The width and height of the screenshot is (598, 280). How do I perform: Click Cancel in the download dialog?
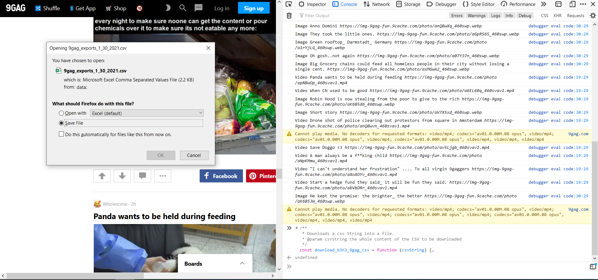tap(194, 155)
